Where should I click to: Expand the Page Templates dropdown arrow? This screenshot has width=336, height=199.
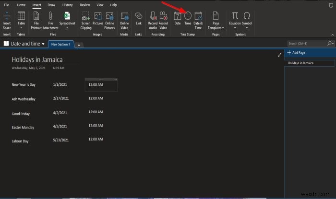pos(223,28)
